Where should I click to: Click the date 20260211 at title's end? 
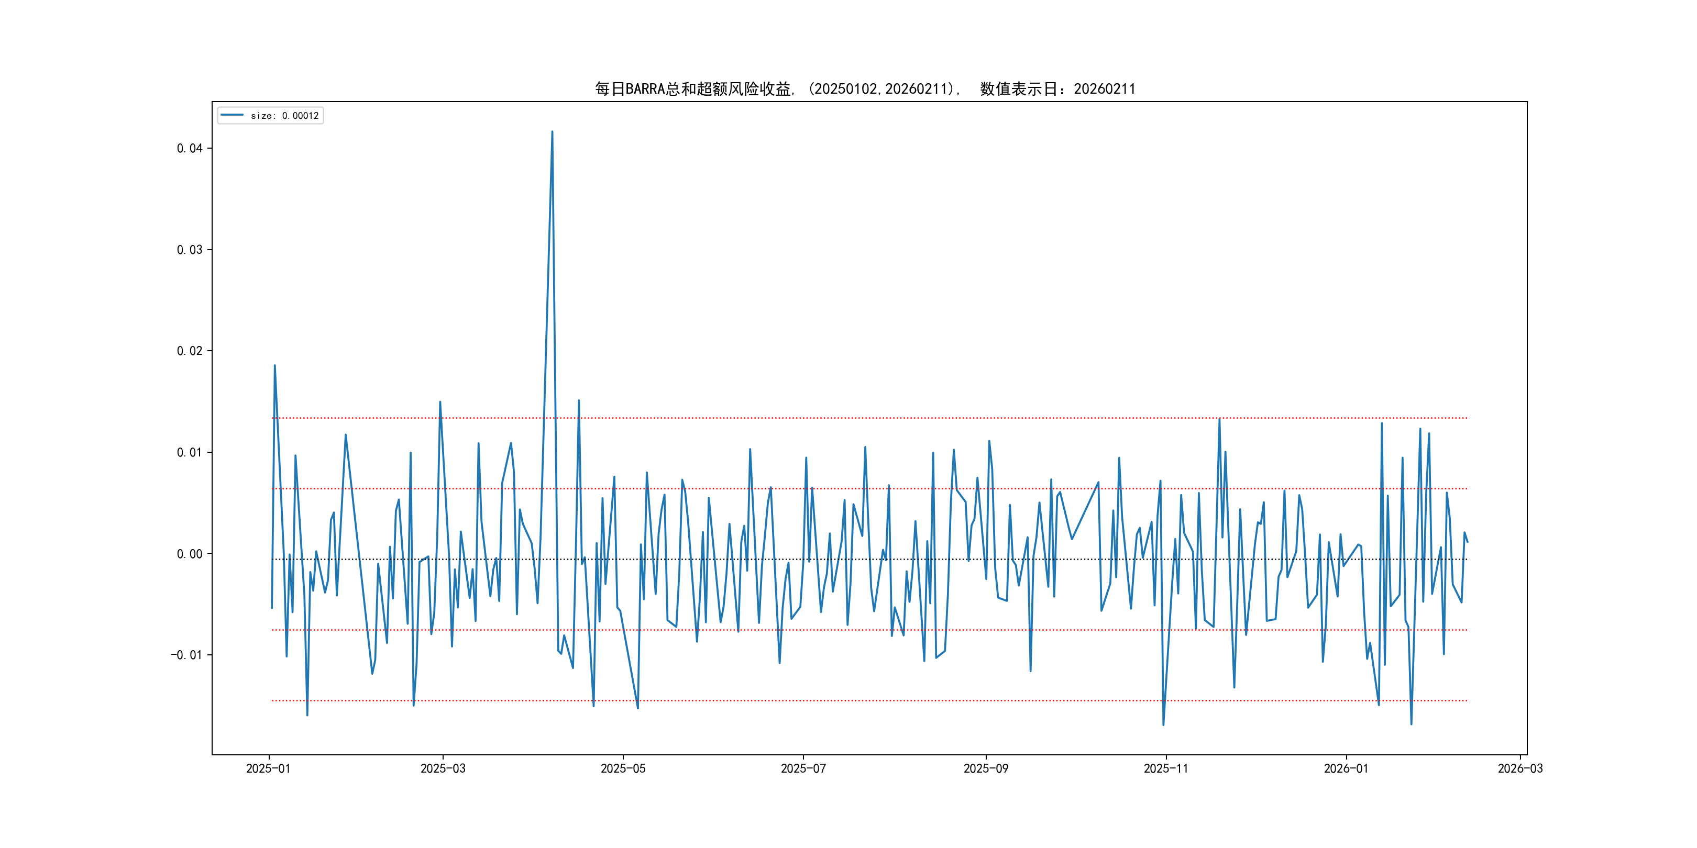pyautogui.click(x=1104, y=89)
